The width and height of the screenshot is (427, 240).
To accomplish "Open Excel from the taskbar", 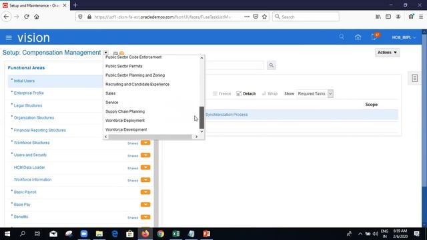I will pos(176,234).
